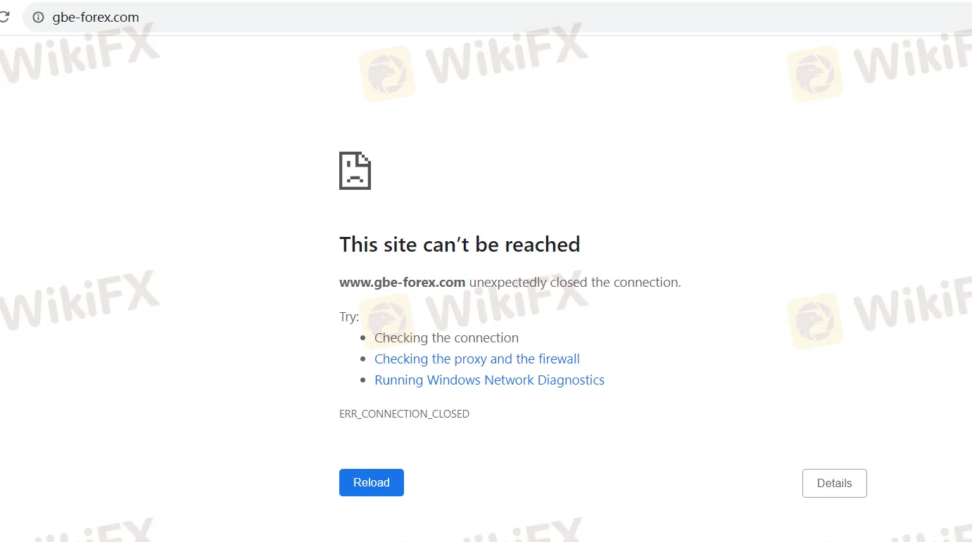Image resolution: width=972 pixels, height=542 pixels.
Task: Click the WikiFX logo badge overlapping the Try list
Action: [387, 321]
